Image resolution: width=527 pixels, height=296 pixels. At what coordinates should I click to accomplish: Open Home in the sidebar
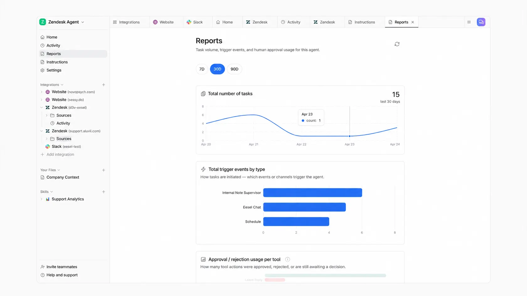tap(73, 37)
